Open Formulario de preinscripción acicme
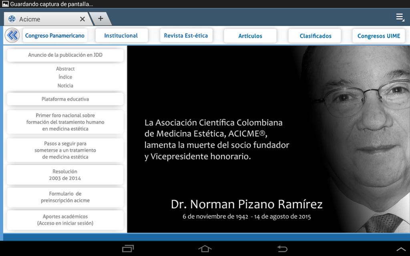This screenshot has height=256, width=410. (65, 197)
